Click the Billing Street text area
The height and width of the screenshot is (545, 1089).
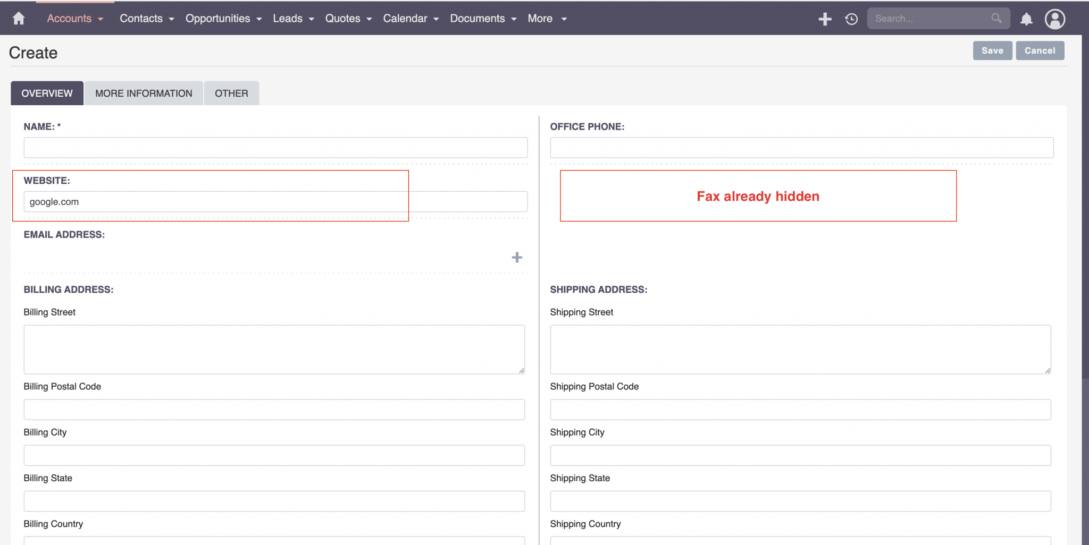(x=273, y=349)
